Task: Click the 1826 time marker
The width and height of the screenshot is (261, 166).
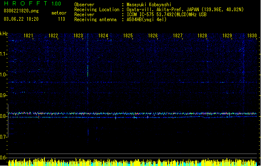Action: (x=153, y=36)
